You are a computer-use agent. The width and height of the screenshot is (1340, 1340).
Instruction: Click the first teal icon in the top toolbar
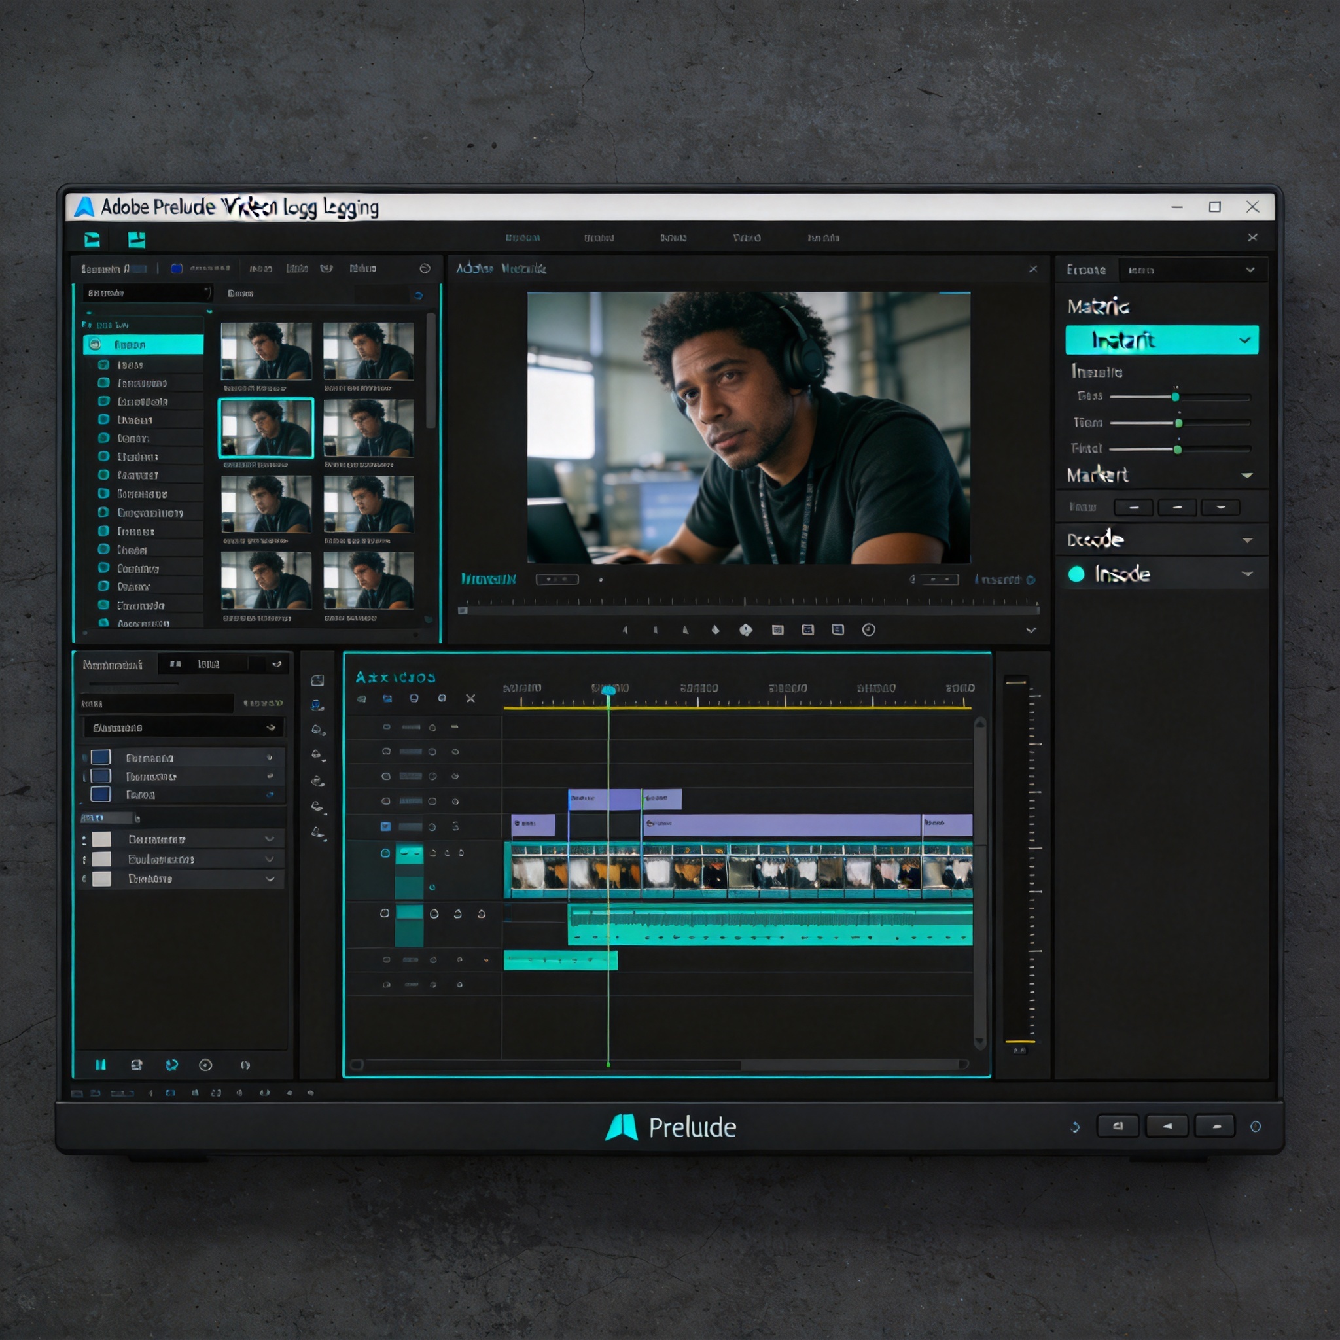(92, 239)
